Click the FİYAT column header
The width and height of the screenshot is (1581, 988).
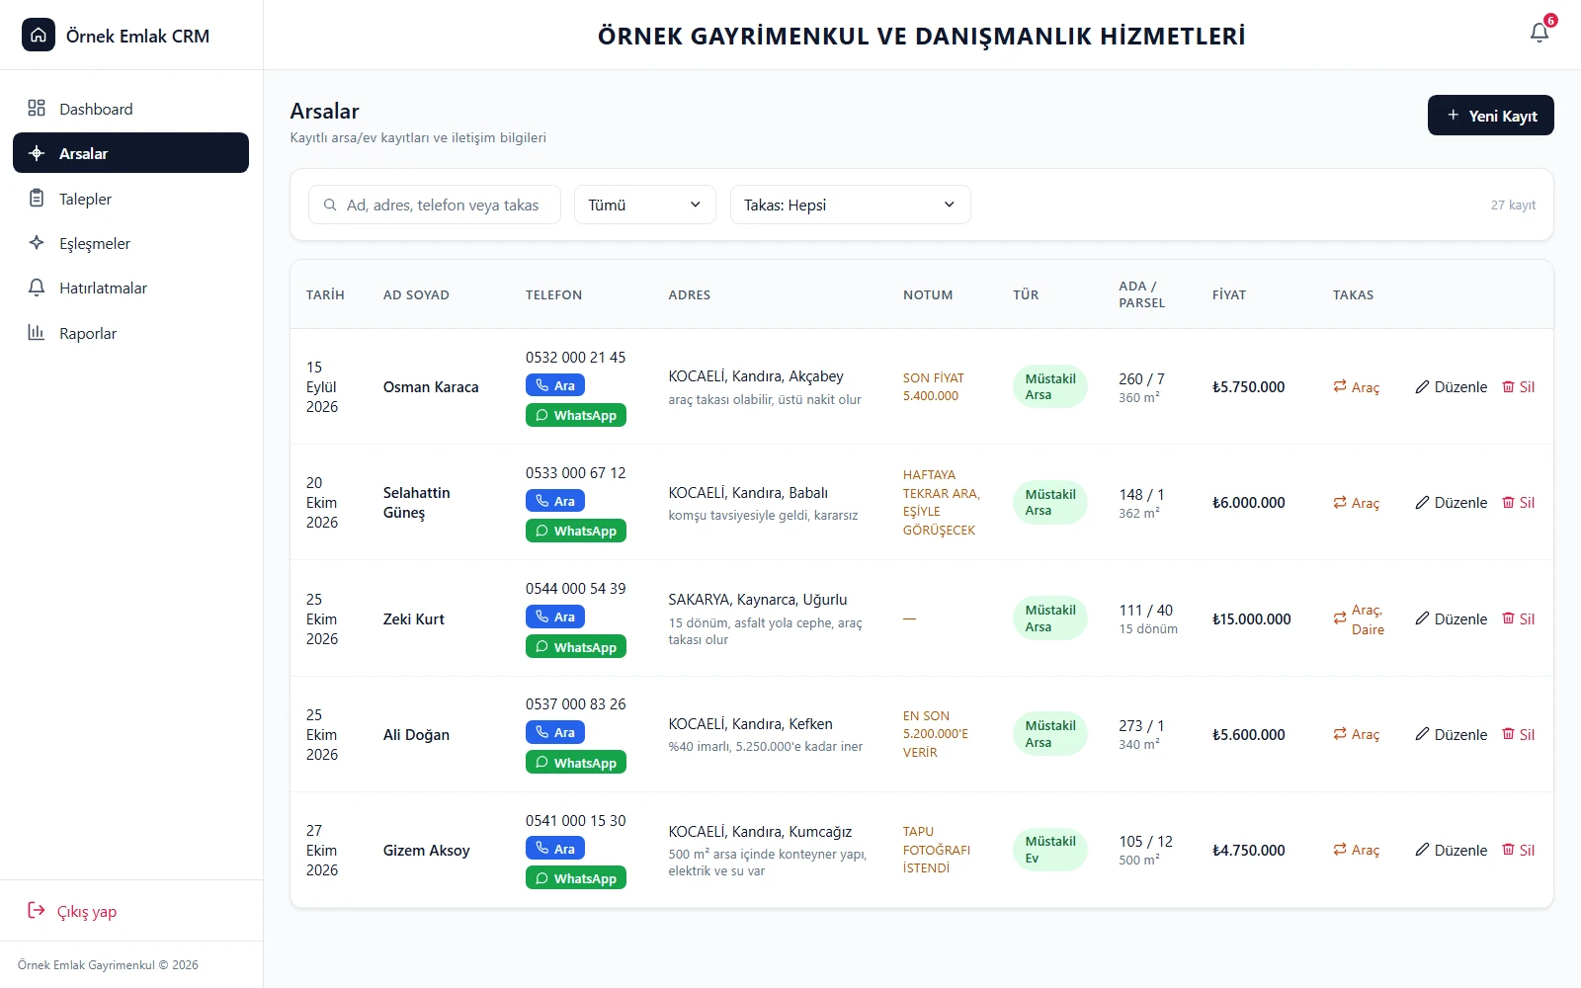pos(1229,294)
